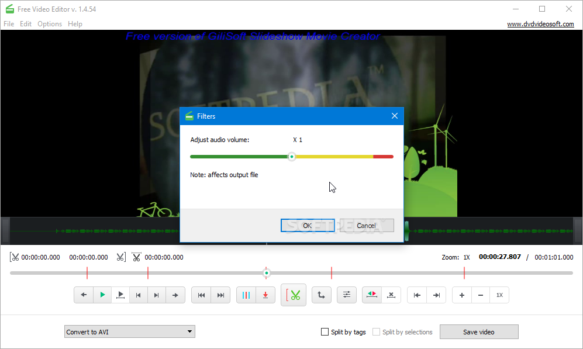
Task: Jump to next tag with fast-forward icon
Action: 220,295
